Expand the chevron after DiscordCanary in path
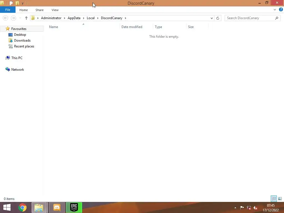Image resolution: width=284 pixels, height=213 pixels. click(x=126, y=18)
